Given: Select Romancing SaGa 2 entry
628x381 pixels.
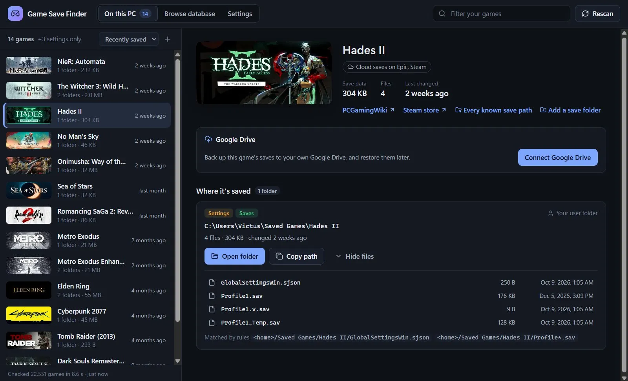Looking at the screenshot, I should point(87,216).
